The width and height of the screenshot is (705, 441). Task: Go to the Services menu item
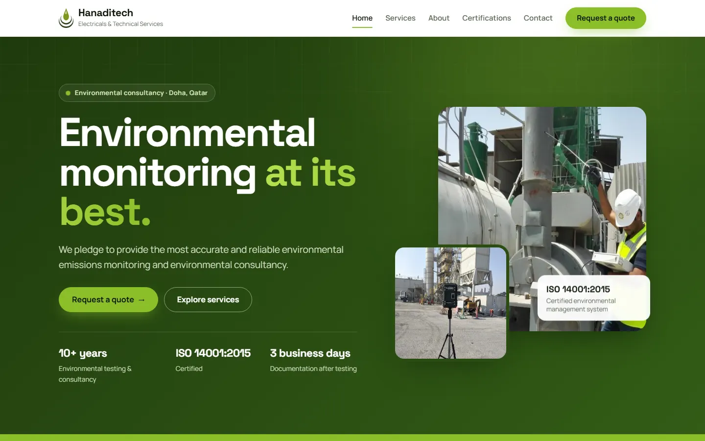400,18
